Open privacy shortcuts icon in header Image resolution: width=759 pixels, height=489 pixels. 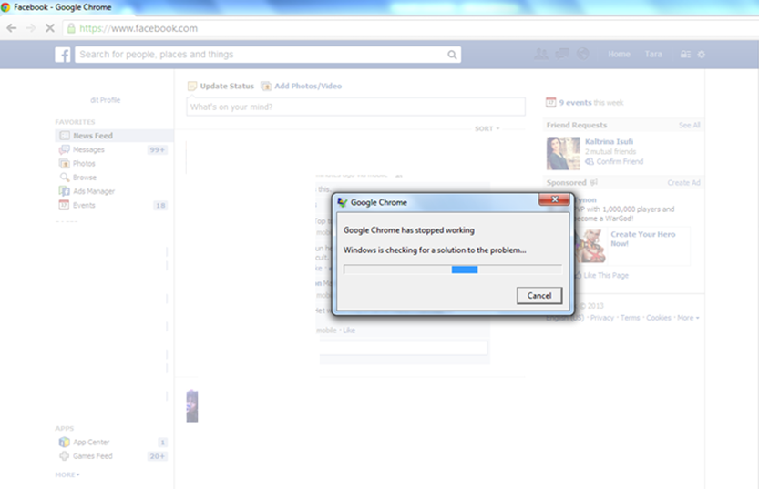pyautogui.click(x=685, y=54)
